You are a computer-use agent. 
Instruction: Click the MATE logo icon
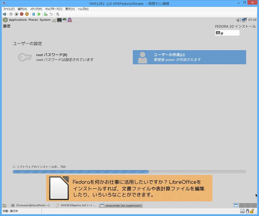tap(5, 20)
